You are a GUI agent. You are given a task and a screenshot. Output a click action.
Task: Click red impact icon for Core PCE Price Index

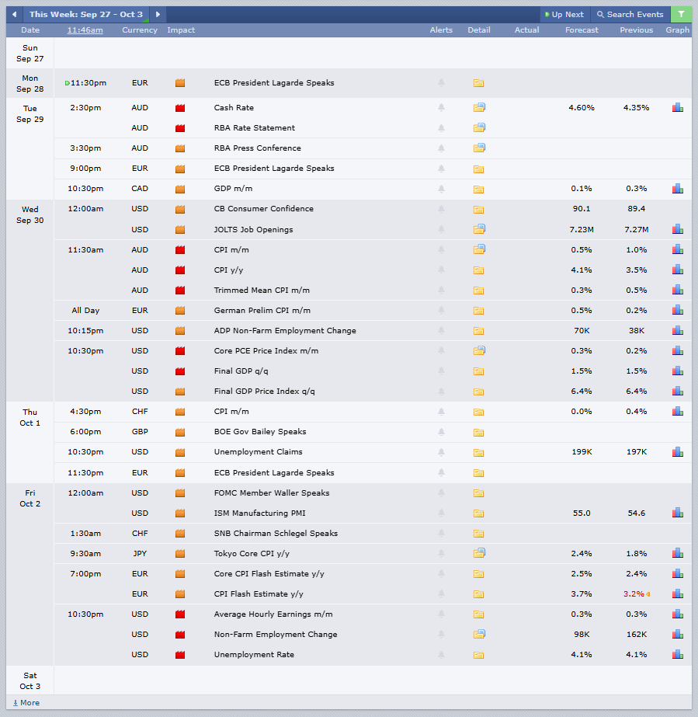[x=180, y=350]
